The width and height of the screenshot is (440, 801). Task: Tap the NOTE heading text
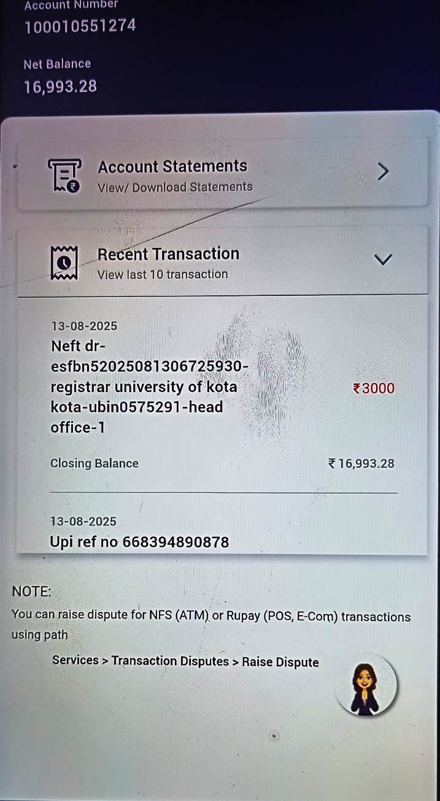32,592
